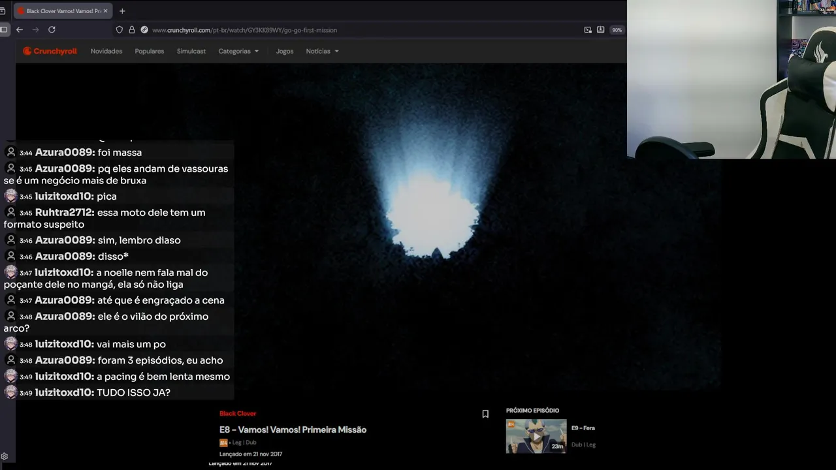Click the user icon beside 'foi massa'
Image resolution: width=836 pixels, height=470 pixels.
click(10, 152)
